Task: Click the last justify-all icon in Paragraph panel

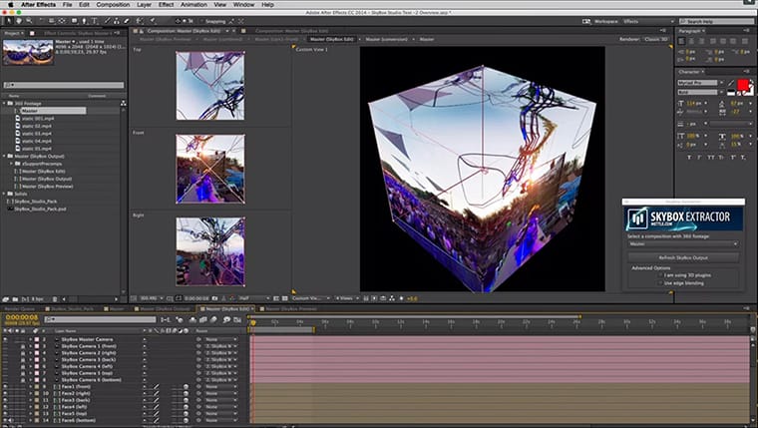Action: pos(745,41)
